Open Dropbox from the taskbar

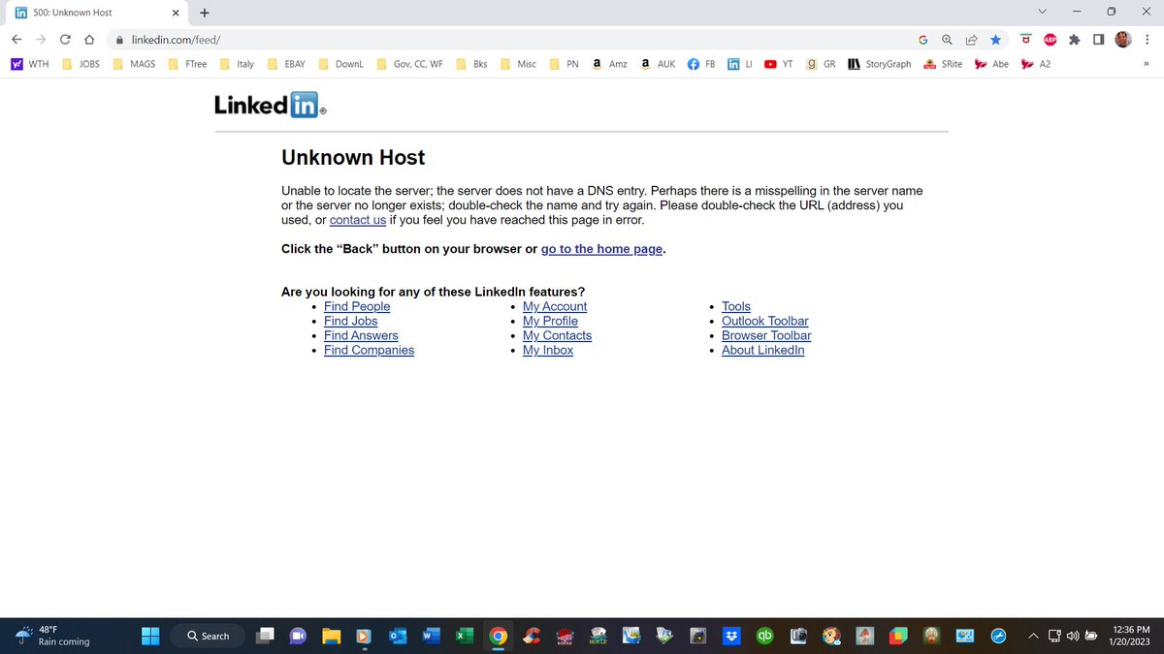pyautogui.click(x=731, y=636)
